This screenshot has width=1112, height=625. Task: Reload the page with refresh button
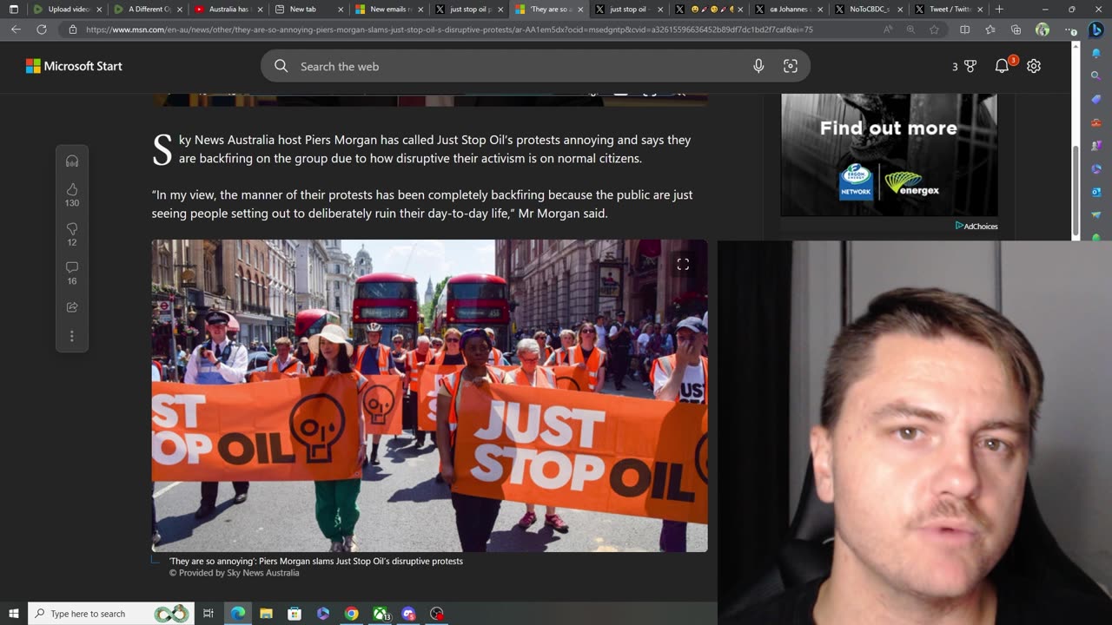pyautogui.click(x=41, y=29)
